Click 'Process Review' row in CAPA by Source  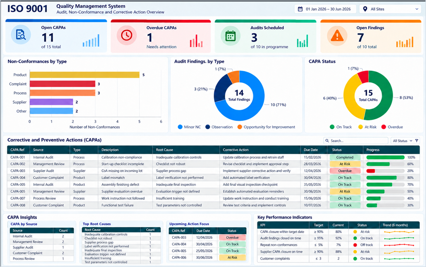coord(42,259)
